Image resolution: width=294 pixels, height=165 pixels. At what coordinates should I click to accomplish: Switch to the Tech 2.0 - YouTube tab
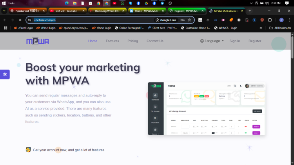tap(67, 11)
